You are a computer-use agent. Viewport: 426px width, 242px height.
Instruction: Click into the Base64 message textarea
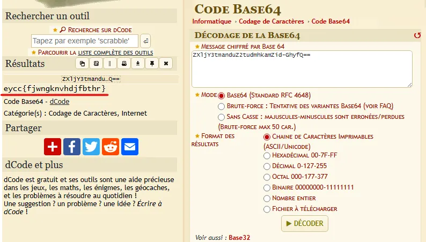(x=302, y=69)
